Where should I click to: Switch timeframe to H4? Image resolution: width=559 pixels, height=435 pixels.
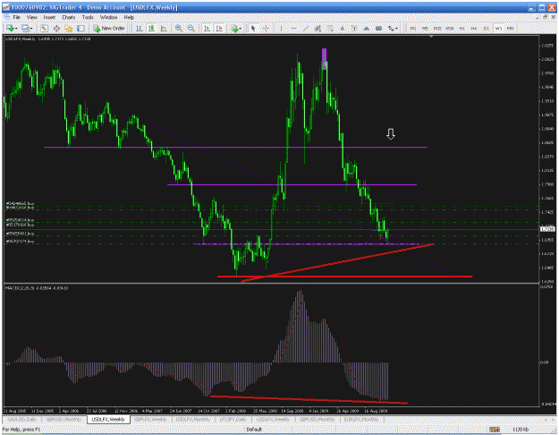(474, 28)
